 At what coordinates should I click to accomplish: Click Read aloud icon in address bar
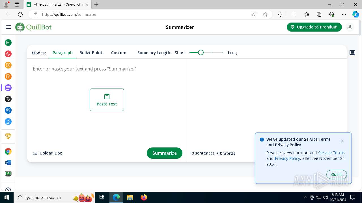coord(254,14)
